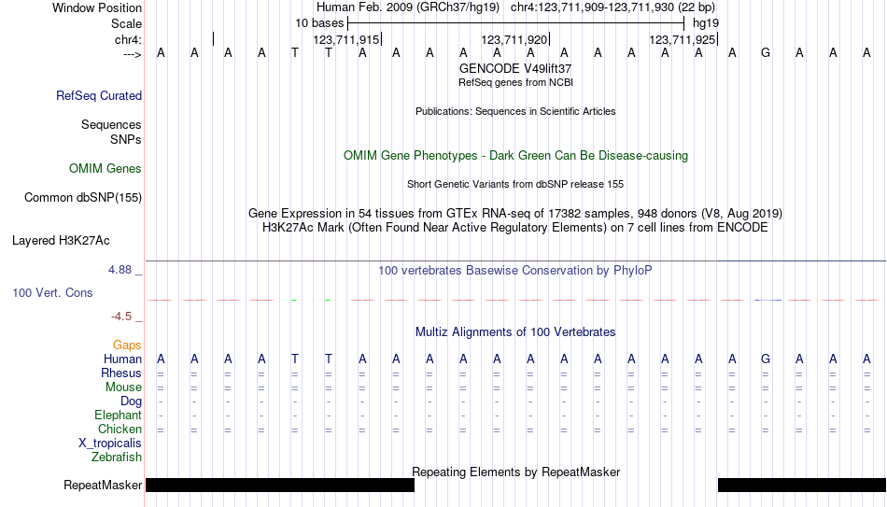The width and height of the screenshot is (887, 507).
Task: Click the Layered H3K27Ac track label
Action: click(x=61, y=241)
